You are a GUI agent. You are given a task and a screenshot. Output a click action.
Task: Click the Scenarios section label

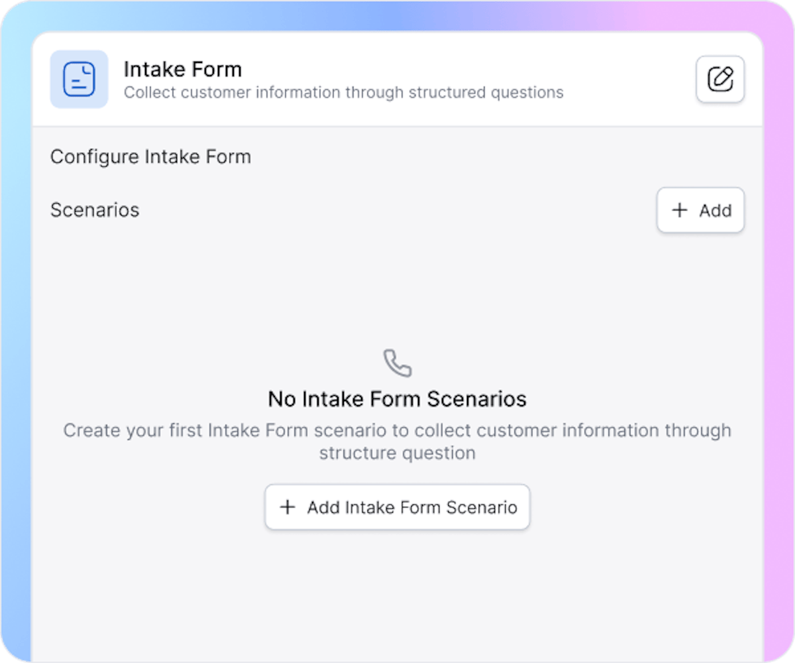click(95, 210)
